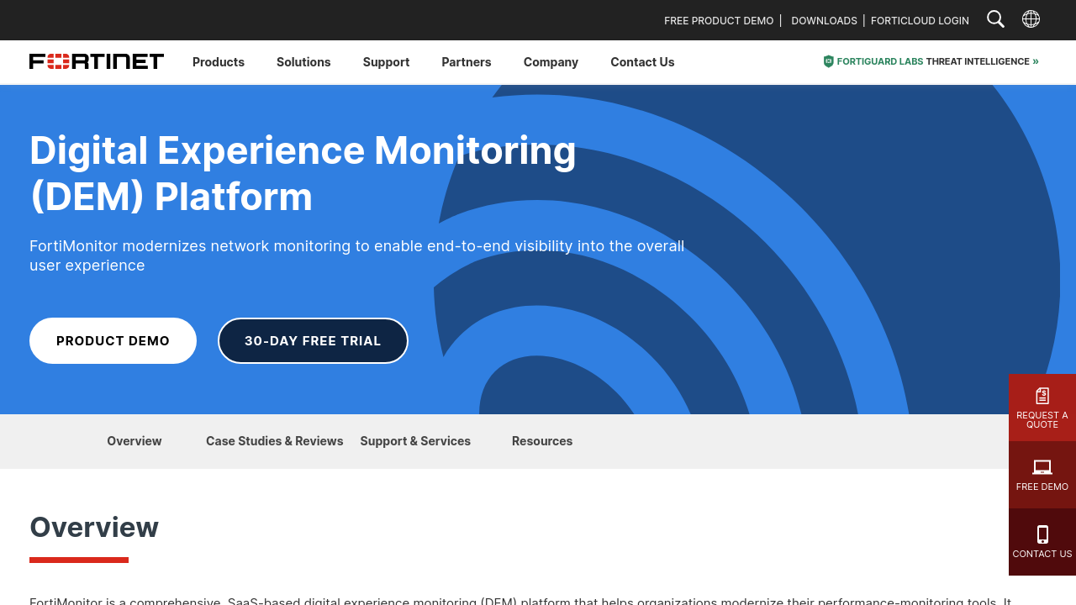Switch to Case Studies & Reviews tab
The width and height of the screenshot is (1076, 605).
click(x=274, y=441)
